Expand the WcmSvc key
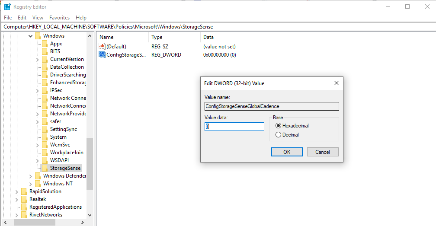The width and height of the screenshot is (436, 226). [x=38, y=145]
